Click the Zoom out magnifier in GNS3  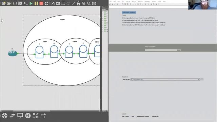[89, 3]
